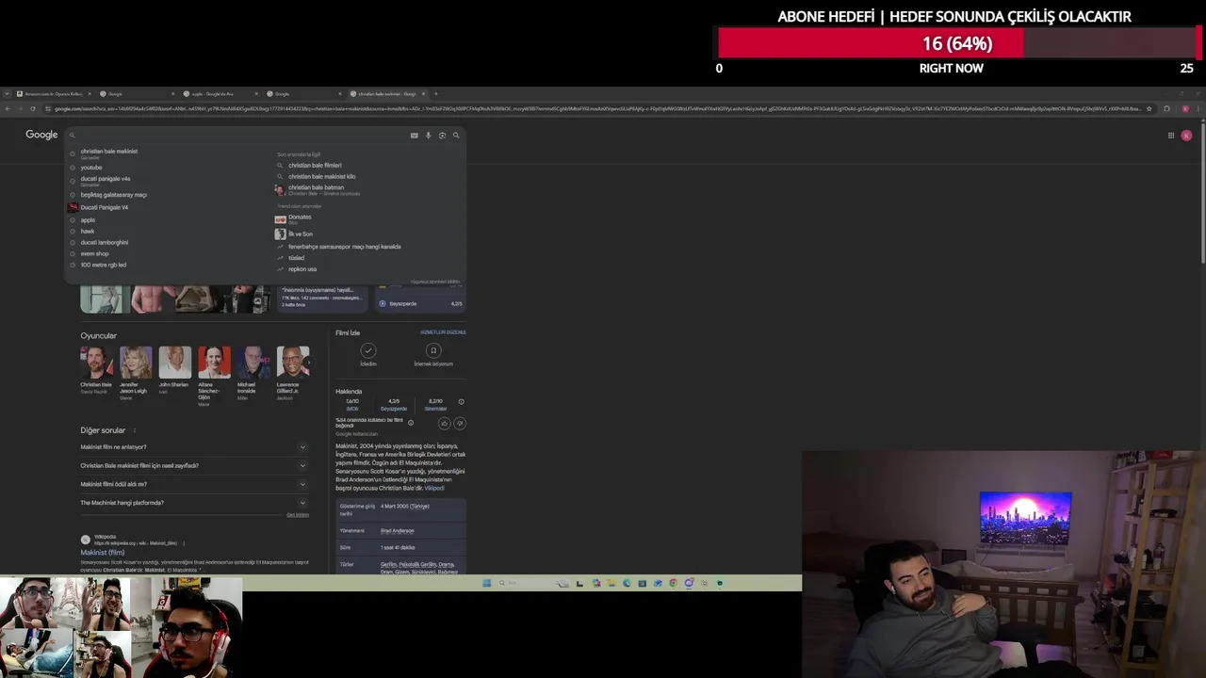Open the 'Makinist (film)' Wikipedia result
1206x678 pixels.
coord(102,553)
